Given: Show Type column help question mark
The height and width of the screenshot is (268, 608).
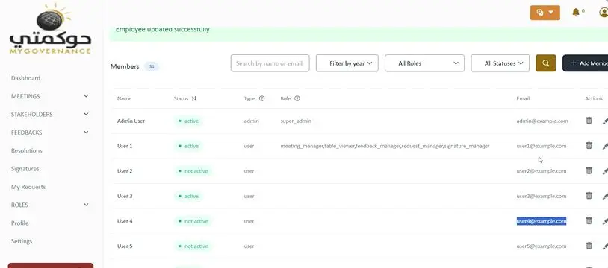Looking at the screenshot, I should click(x=261, y=98).
